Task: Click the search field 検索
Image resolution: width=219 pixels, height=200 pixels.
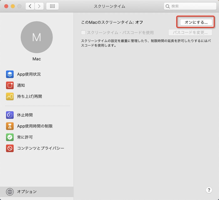Action: point(191,6)
